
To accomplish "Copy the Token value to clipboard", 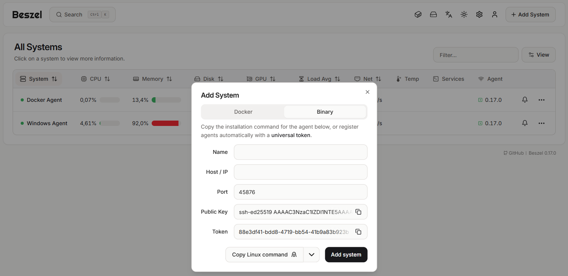I will [358, 232].
